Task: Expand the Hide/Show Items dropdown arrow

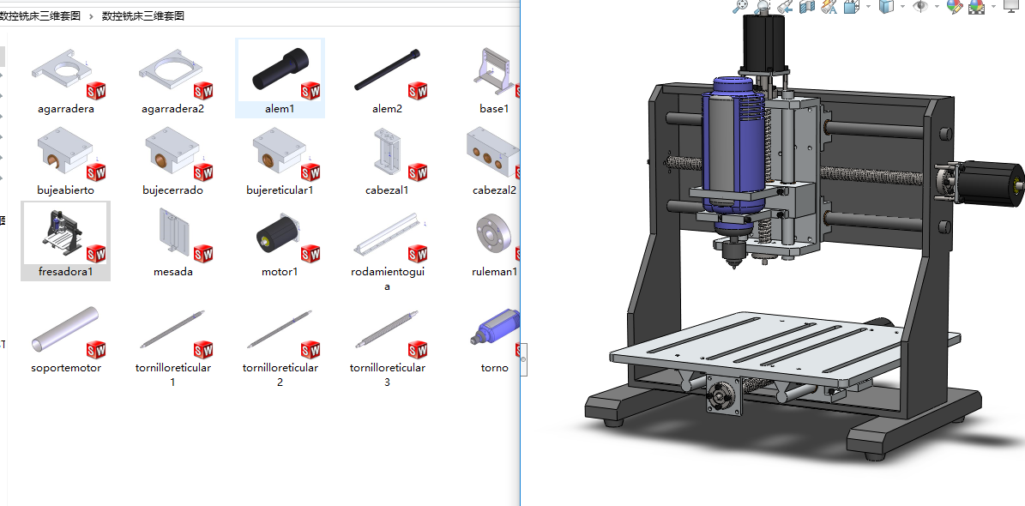Action: tap(937, 7)
